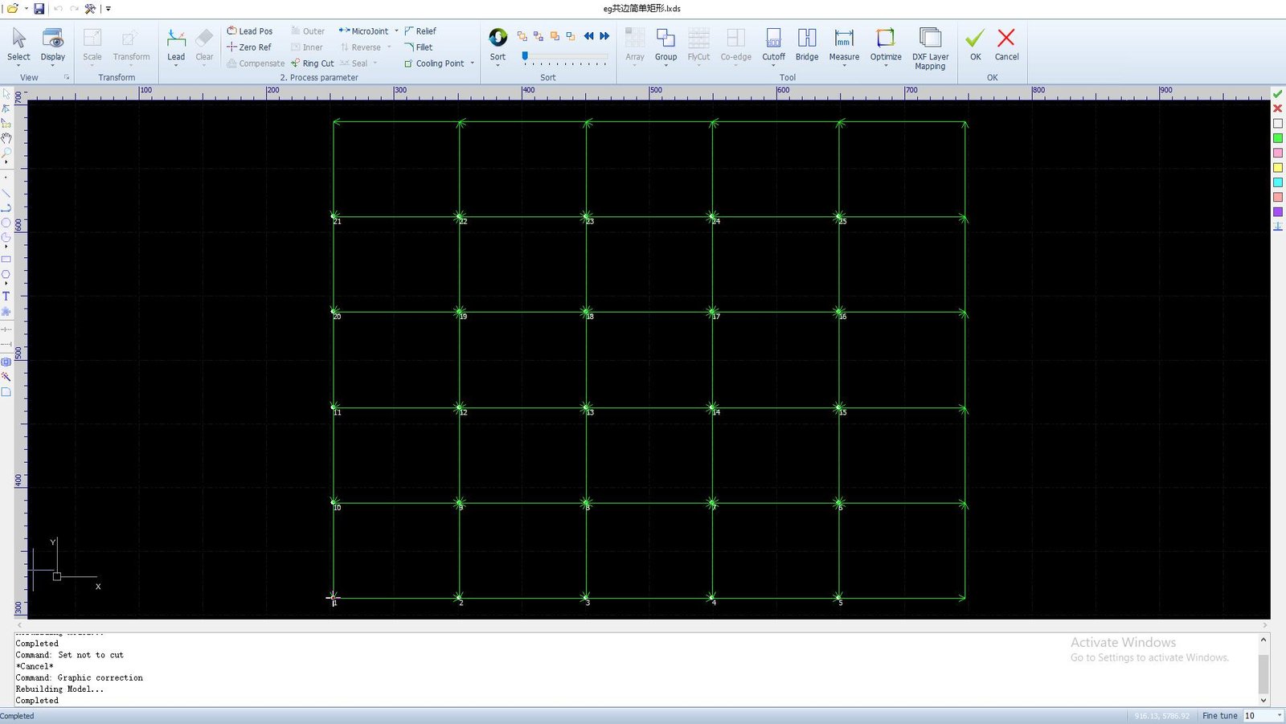Click 'Command: Set not to cut' log line
Image resolution: width=1286 pixels, height=724 pixels.
(x=70, y=655)
